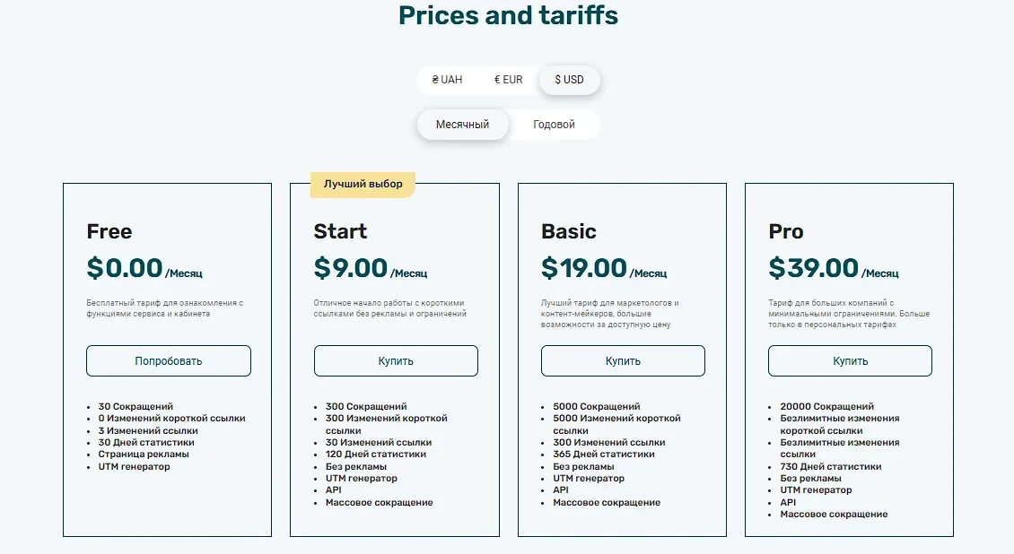Click Попробовать button on Free plan
This screenshot has width=1014, height=554.
[168, 361]
